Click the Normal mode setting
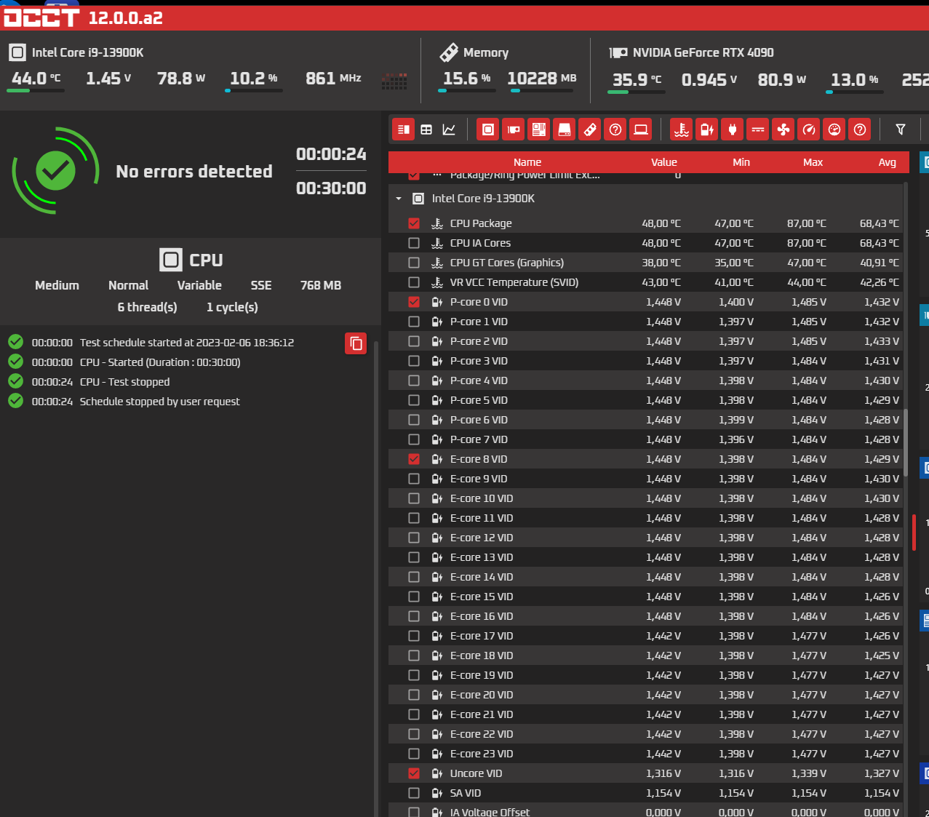The image size is (929, 817). point(128,285)
